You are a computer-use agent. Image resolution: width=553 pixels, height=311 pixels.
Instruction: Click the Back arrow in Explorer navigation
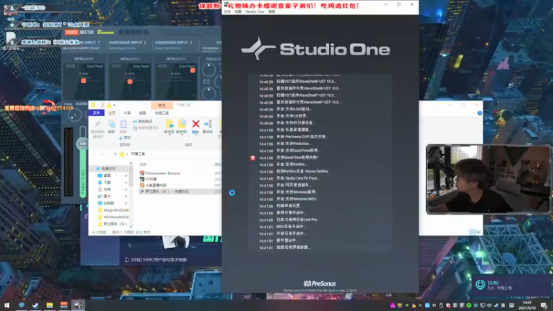(x=94, y=154)
